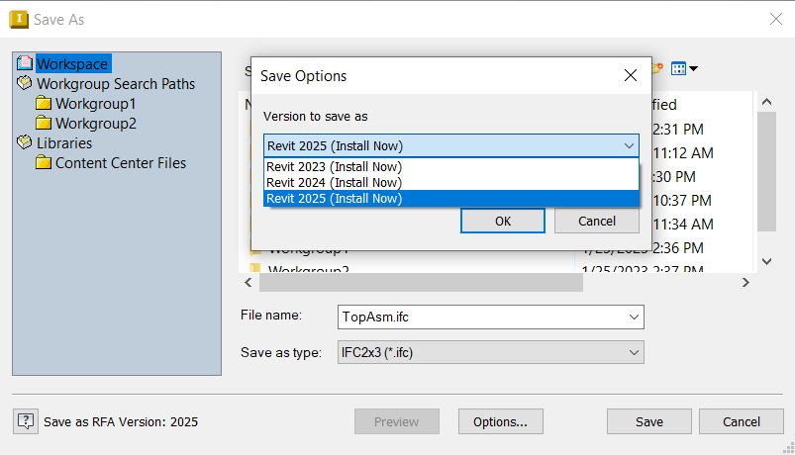The width and height of the screenshot is (795, 455).
Task: Open the Workgroup1 folder in the tree
Action: tap(95, 104)
